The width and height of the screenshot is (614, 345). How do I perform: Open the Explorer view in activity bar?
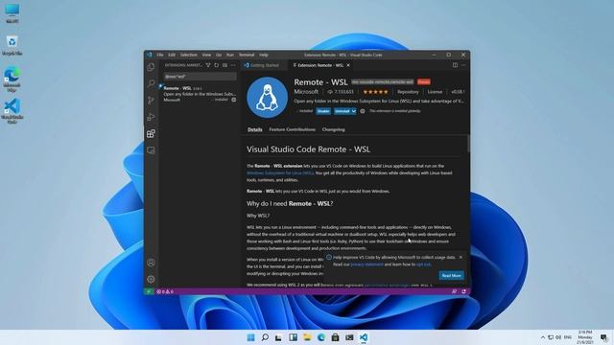pos(151,67)
